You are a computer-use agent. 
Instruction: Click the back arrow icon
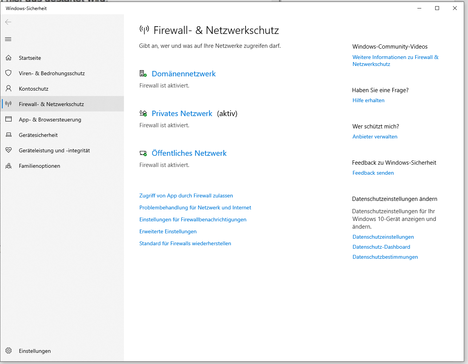(8, 22)
